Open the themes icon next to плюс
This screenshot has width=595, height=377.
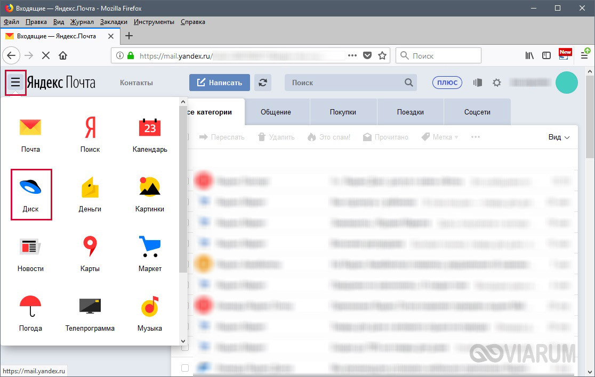[x=477, y=83]
